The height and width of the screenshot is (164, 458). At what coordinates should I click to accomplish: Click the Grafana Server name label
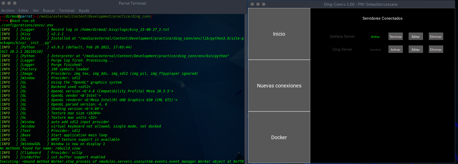click(342, 36)
